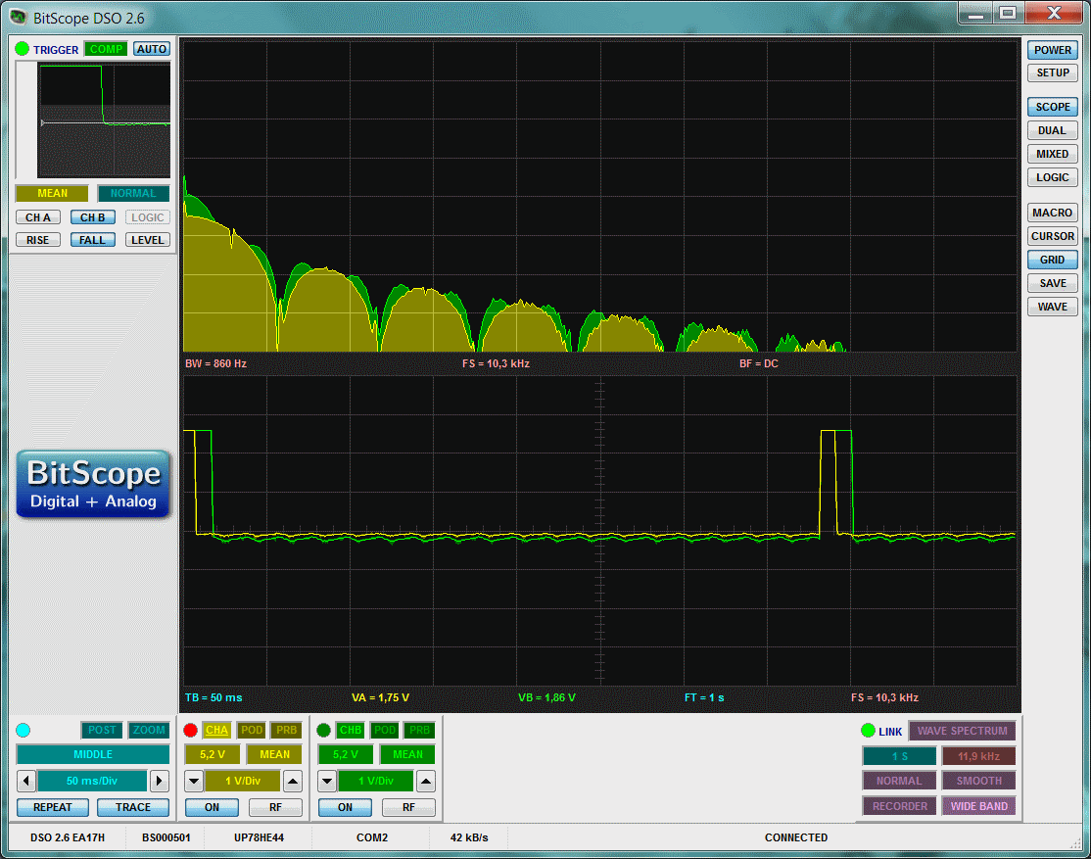
Task: Select FALL trigger edge
Action: click(x=92, y=240)
